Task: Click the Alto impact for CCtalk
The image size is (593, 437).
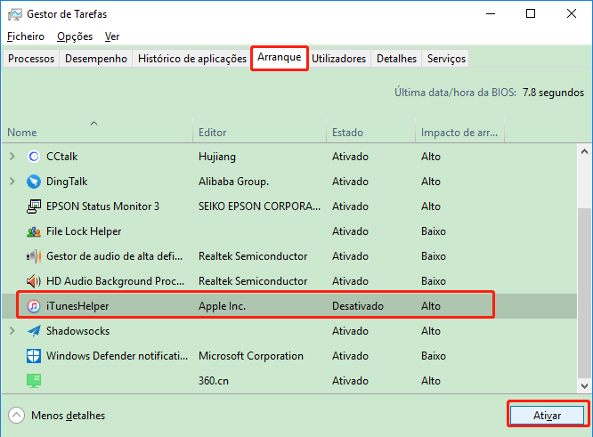Action: pyautogui.click(x=431, y=157)
